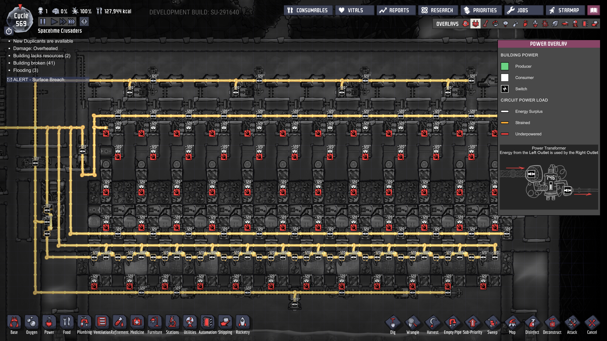607x341 pixels.
Task: Pause the game with pause button
Action: pos(43,21)
